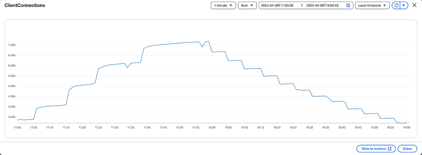Close the ClientConnections dialog with X
This screenshot has width=422, height=155.
tap(414, 5)
